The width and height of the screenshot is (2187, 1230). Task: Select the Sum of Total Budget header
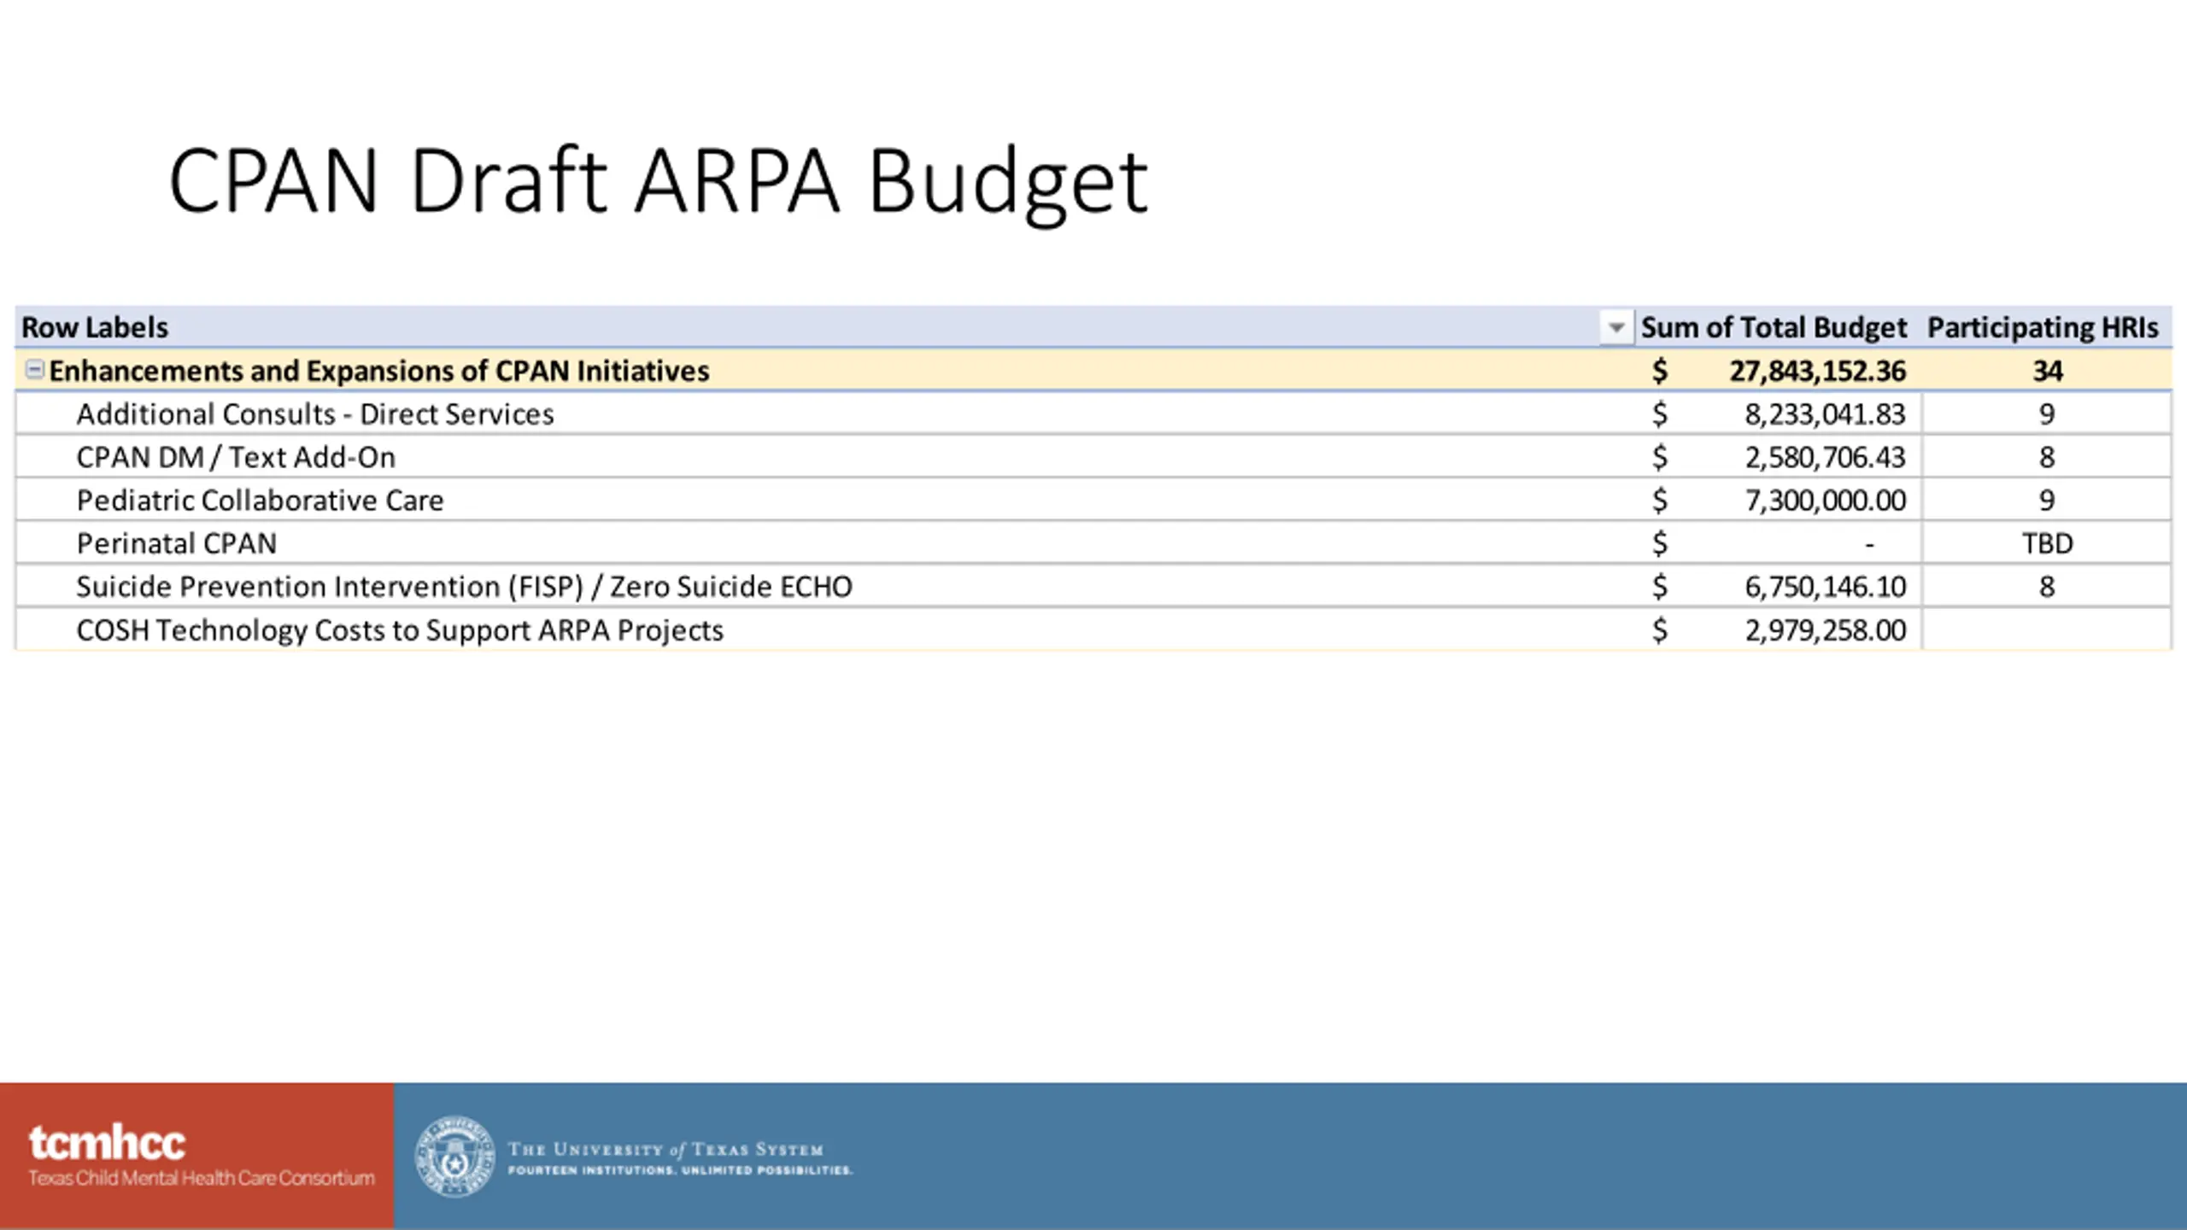click(x=1774, y=327)
